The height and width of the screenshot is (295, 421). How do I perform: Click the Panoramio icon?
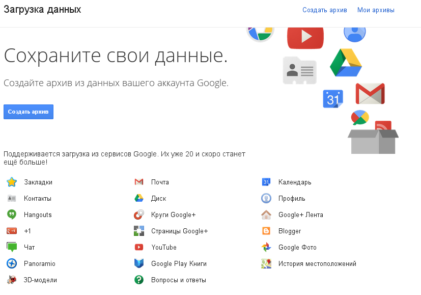(11, 263)
